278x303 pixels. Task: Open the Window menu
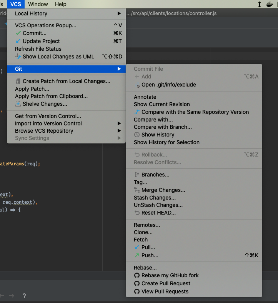point(38,4)
